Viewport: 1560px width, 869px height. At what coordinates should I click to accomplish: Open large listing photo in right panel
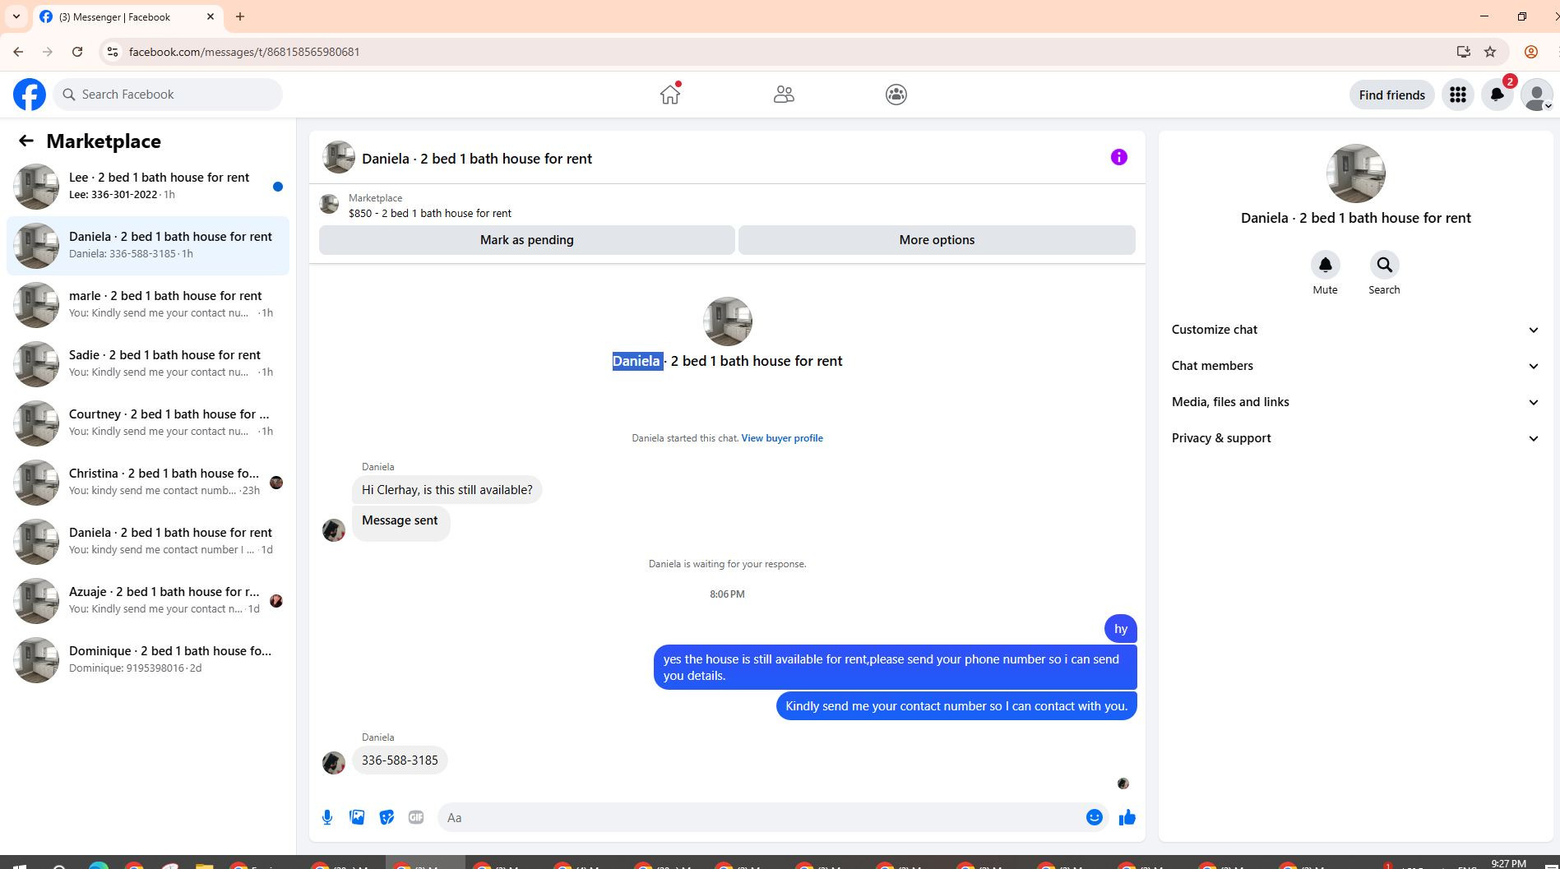tap(1355, 173)
